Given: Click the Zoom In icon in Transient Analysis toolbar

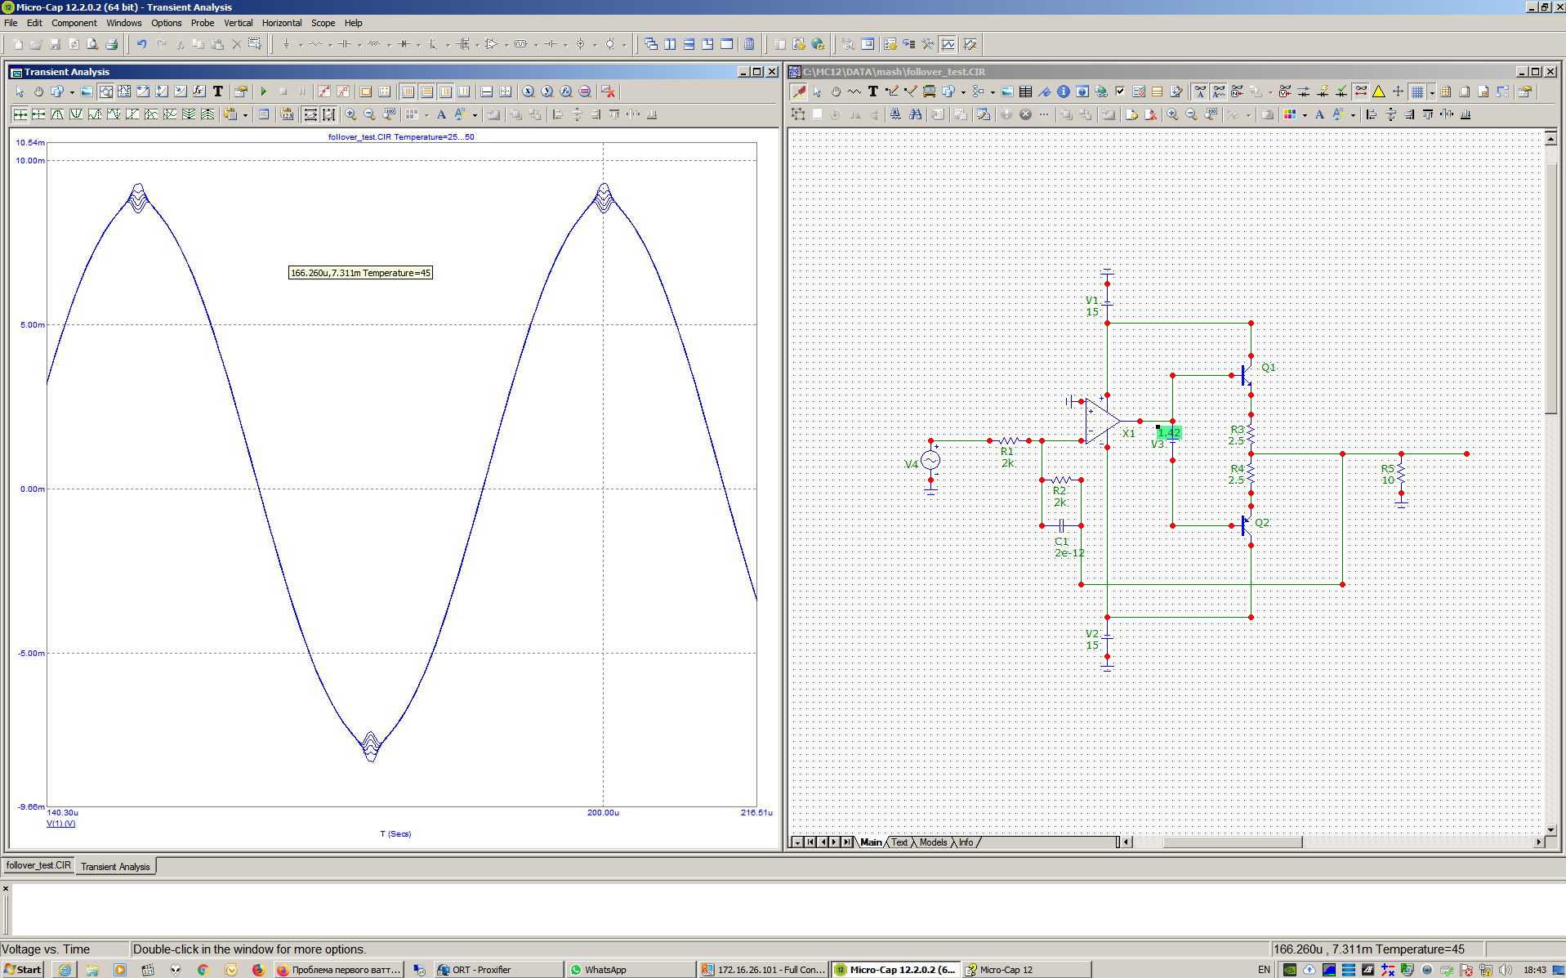Looking at the screenshot, I should [350, 114].
